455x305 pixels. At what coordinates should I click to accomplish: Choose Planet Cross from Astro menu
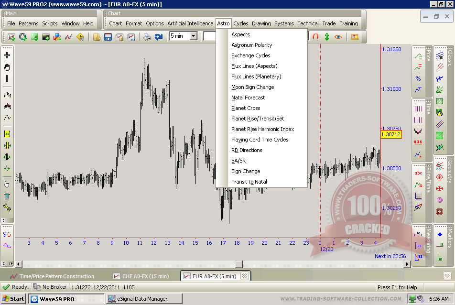pos(246,108)
